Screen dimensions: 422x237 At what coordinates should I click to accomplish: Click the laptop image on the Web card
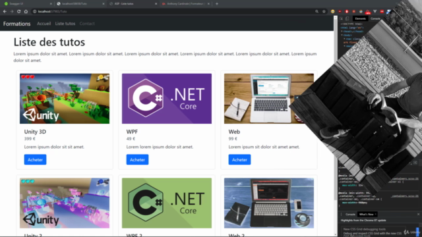tap(269, 99)
